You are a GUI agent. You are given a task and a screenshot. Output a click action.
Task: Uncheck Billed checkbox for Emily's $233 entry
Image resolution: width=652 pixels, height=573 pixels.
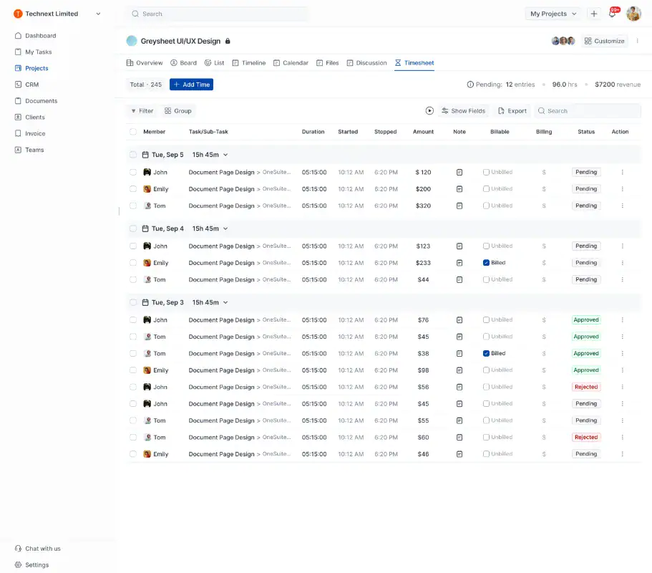pos(487,263)
